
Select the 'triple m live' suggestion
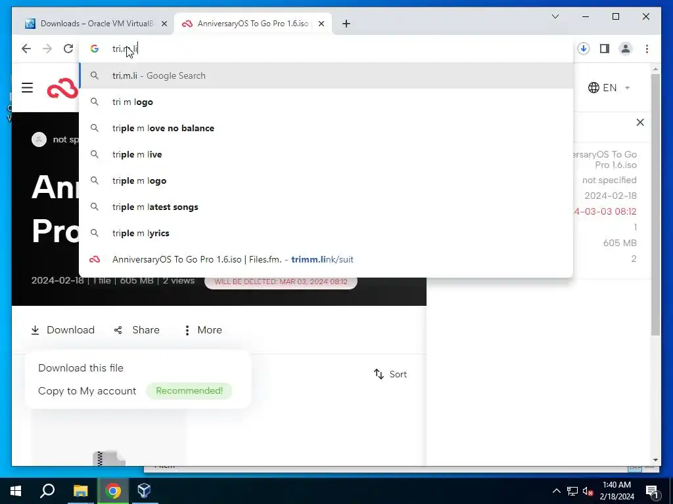326,154
